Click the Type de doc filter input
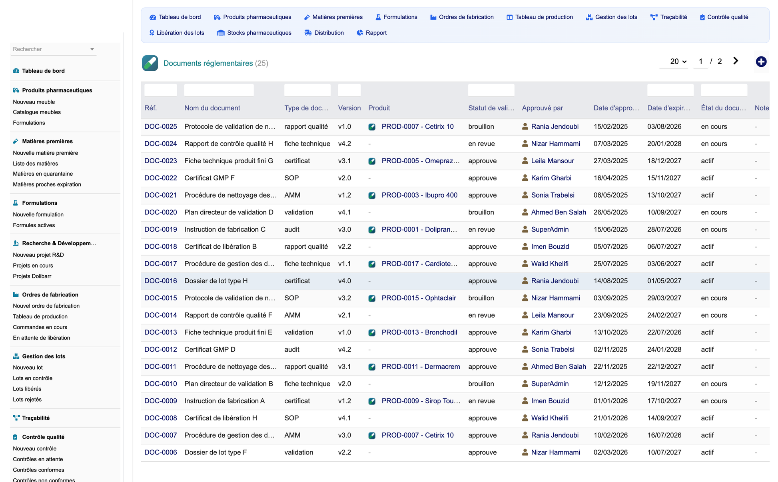778x482 pixels. 307,90
